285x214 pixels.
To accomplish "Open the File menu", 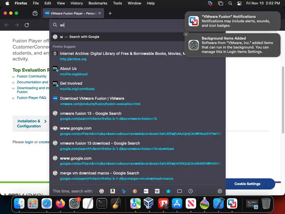I will [36, 3].
